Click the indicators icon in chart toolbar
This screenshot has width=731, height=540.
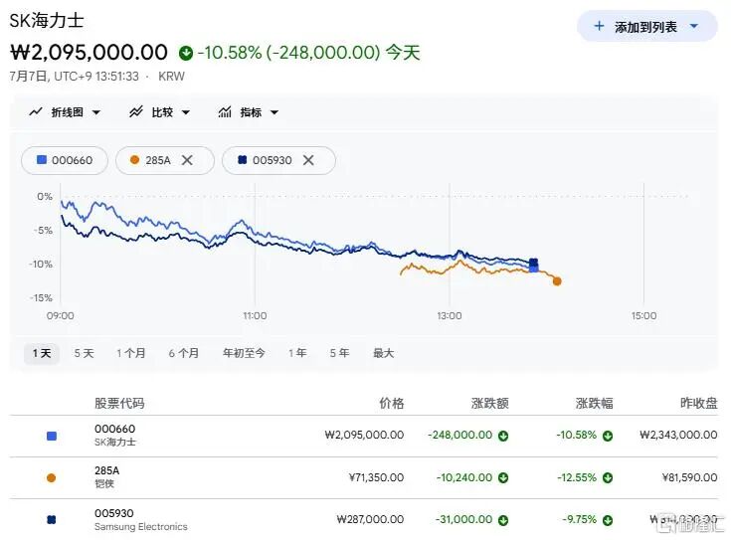coord(225,112)
